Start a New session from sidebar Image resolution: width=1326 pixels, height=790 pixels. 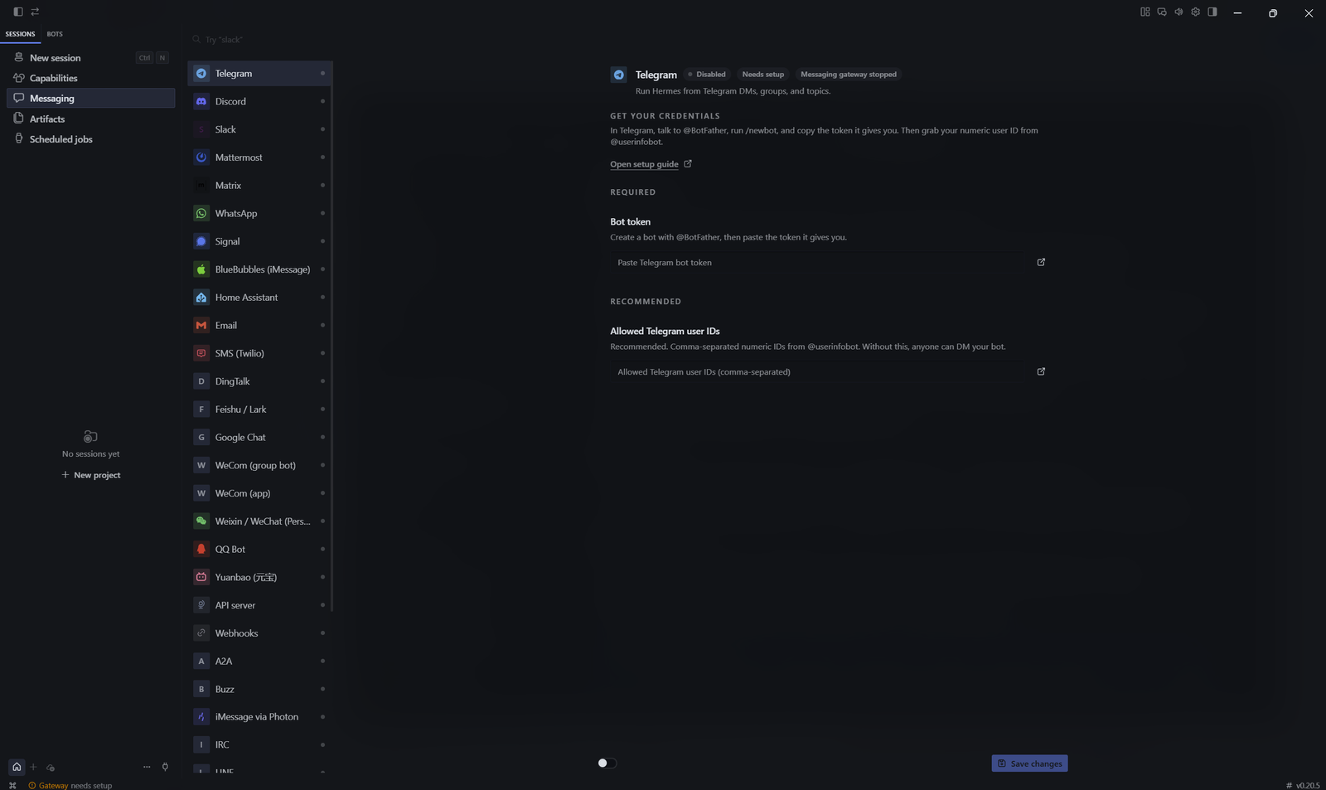click(x=90, y=58)
